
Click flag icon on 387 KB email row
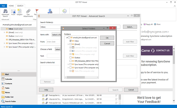(117, 99)
